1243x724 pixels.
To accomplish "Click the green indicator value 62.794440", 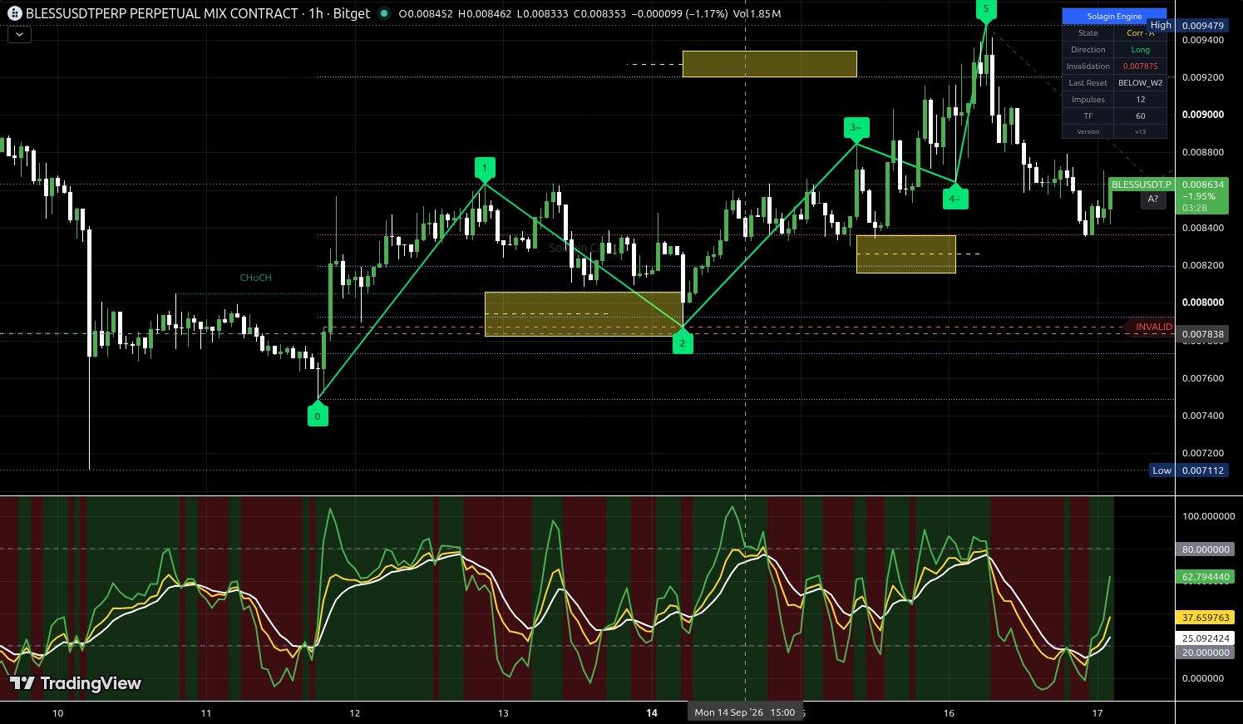I will tap(1206, 577).
